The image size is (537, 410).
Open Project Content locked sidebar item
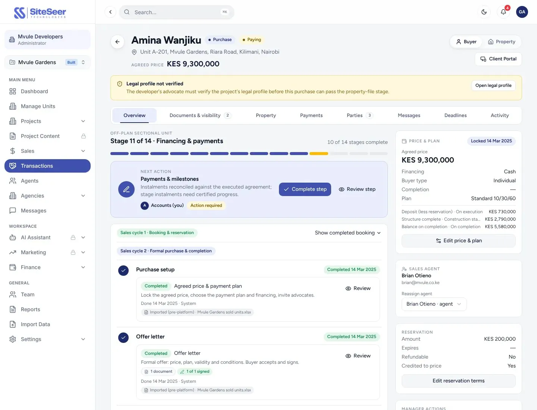[47, 136]
